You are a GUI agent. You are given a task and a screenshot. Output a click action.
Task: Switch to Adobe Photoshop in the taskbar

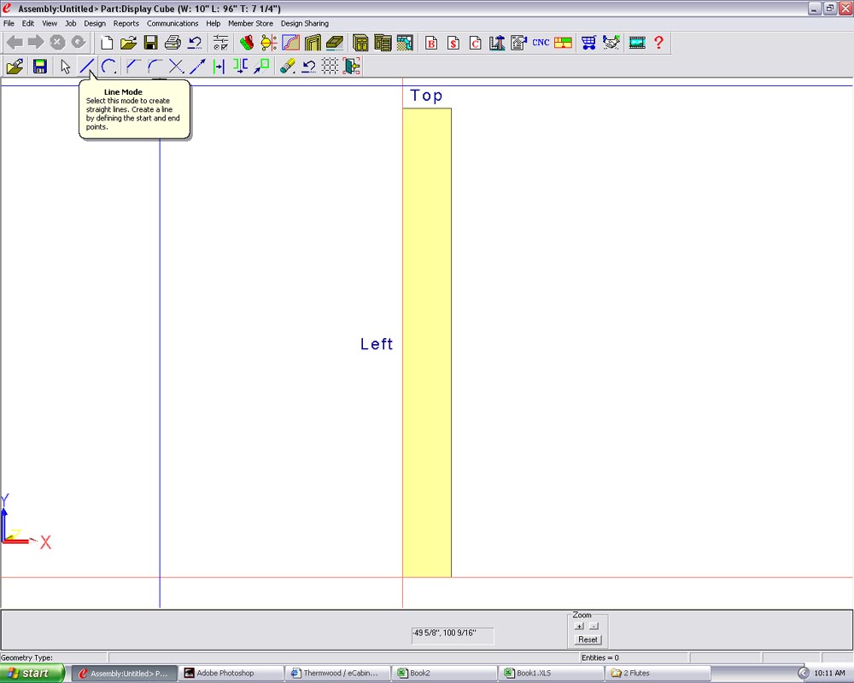(231, 674)
